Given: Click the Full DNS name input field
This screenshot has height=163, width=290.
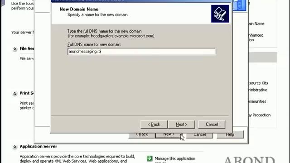Looking at the screenshot, I should coord(141,51).
